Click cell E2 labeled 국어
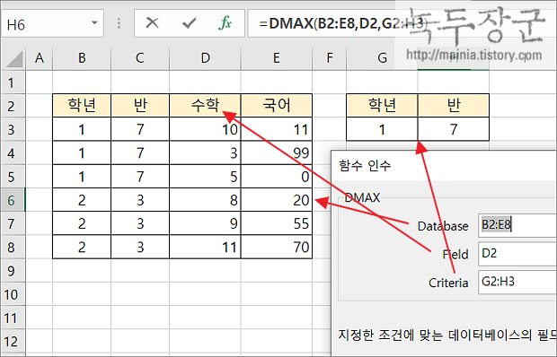Viewport: 557px width, 357px height. pyautogui.click(x=277, y=106)
